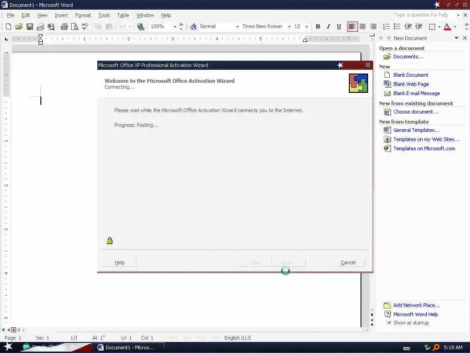Viewport: 470px width, 353px height.
Task: Open the Border style dropdown arrow
Action: click(439, 27)
